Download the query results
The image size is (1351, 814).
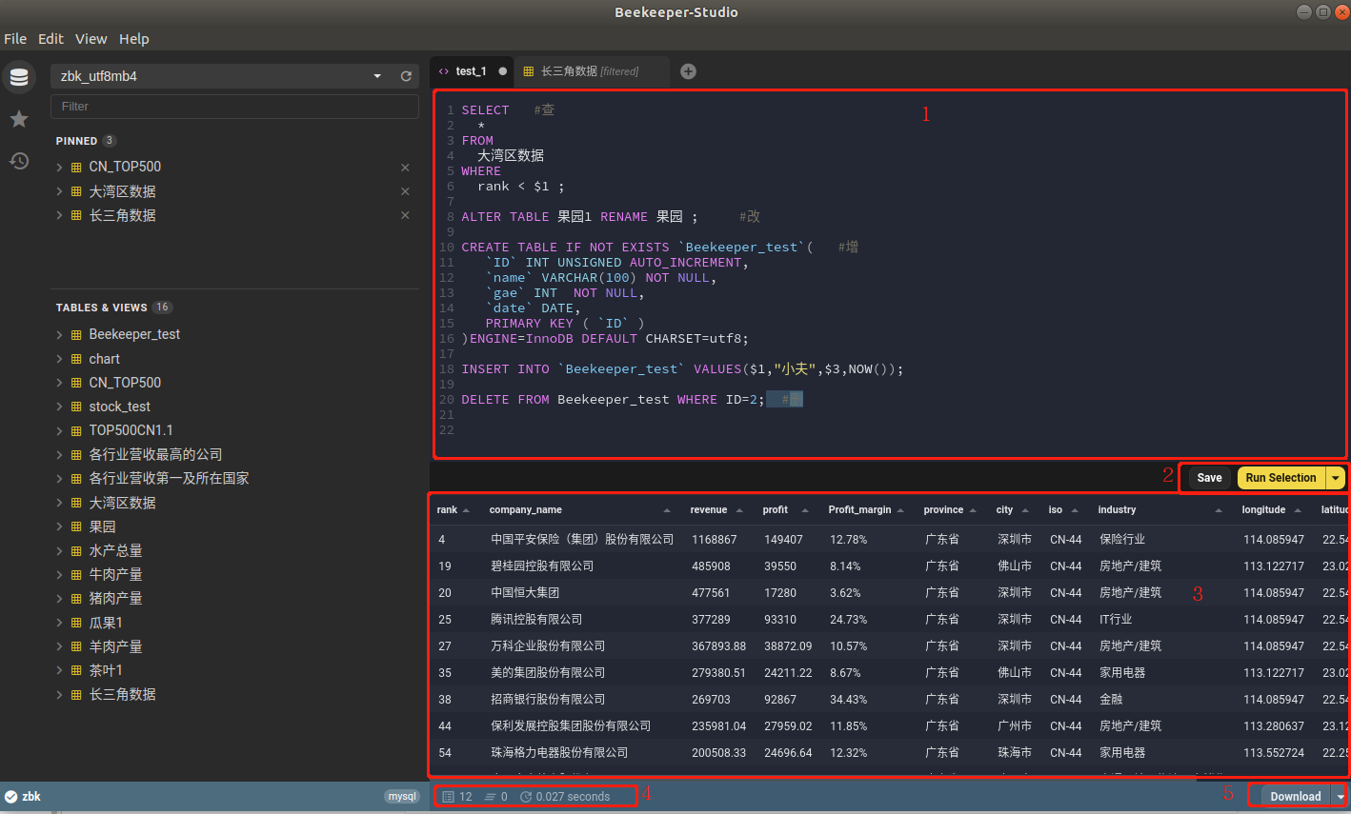click(1296, 797)
